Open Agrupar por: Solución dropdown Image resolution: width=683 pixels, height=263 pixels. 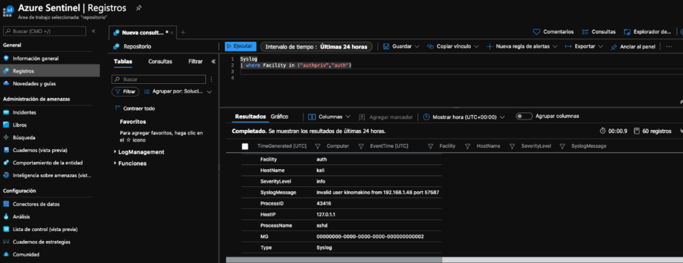click(x=177, y=92)
